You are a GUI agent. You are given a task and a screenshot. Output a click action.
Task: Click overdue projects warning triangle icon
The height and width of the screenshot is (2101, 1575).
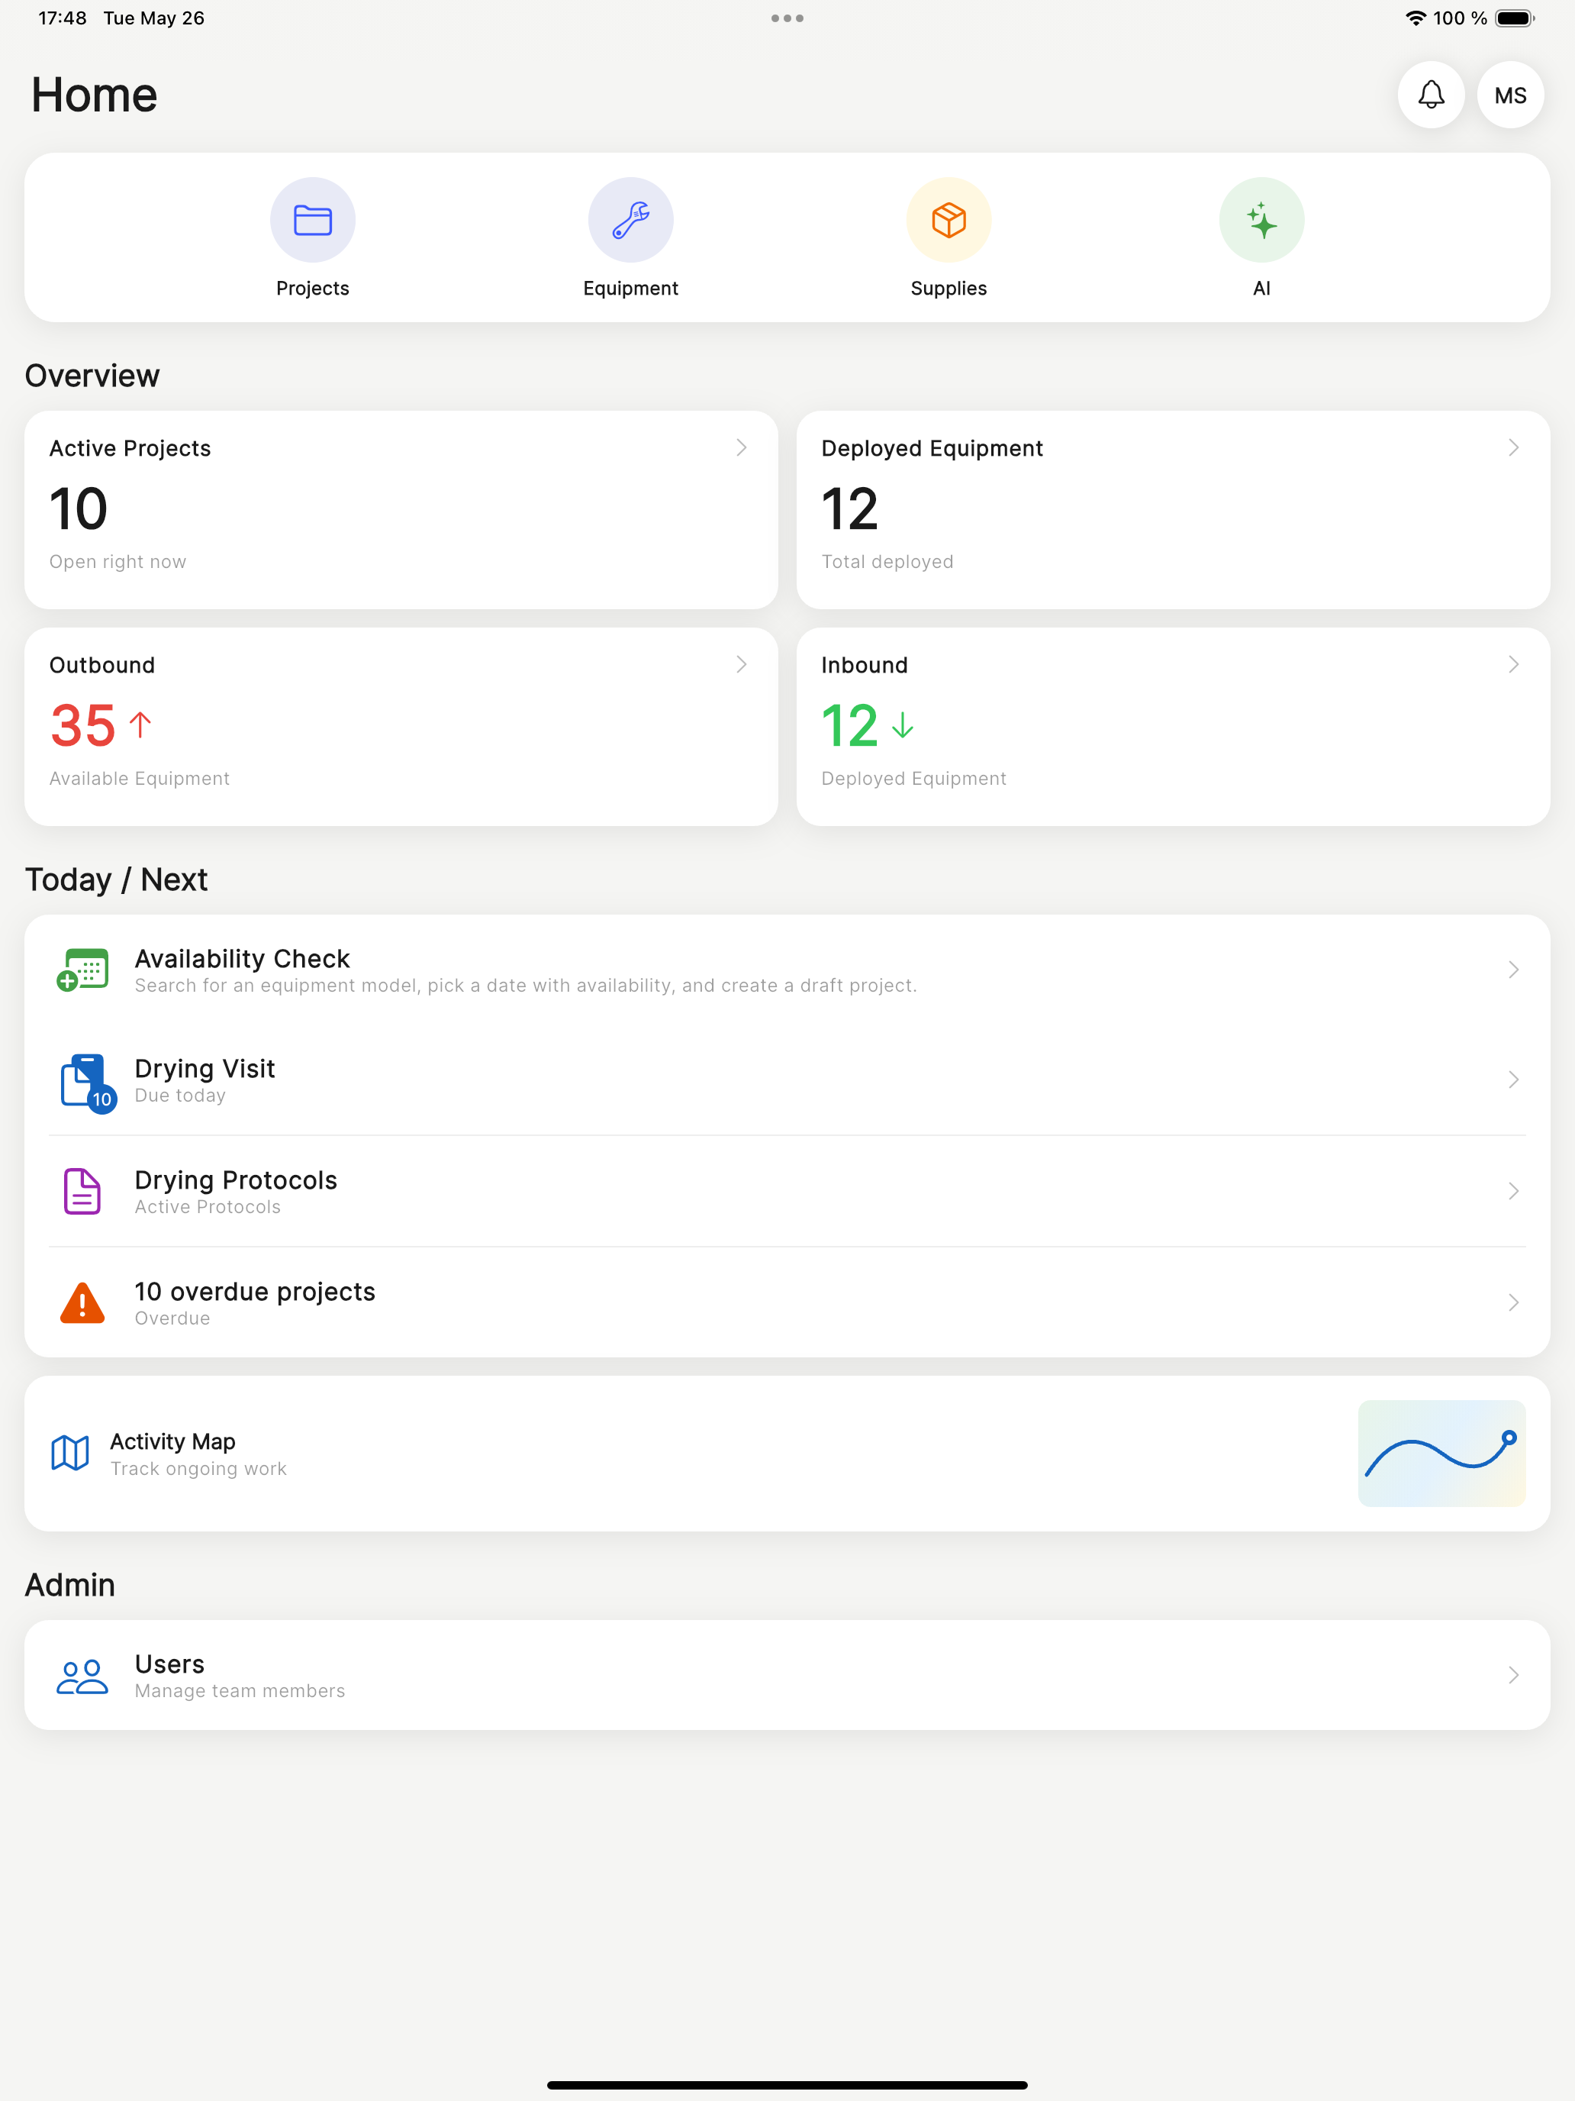(x=82, y=1302)
